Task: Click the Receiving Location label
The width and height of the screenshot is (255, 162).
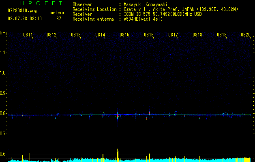Action: (94, 9)
